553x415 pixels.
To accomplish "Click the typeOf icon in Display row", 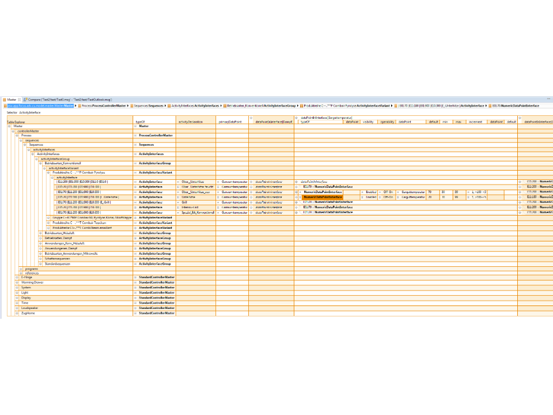I will coord(136,297).
